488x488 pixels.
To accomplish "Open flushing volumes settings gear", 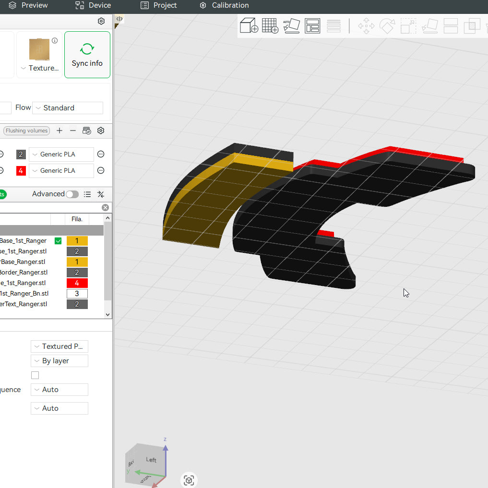I will click(101, 131).
